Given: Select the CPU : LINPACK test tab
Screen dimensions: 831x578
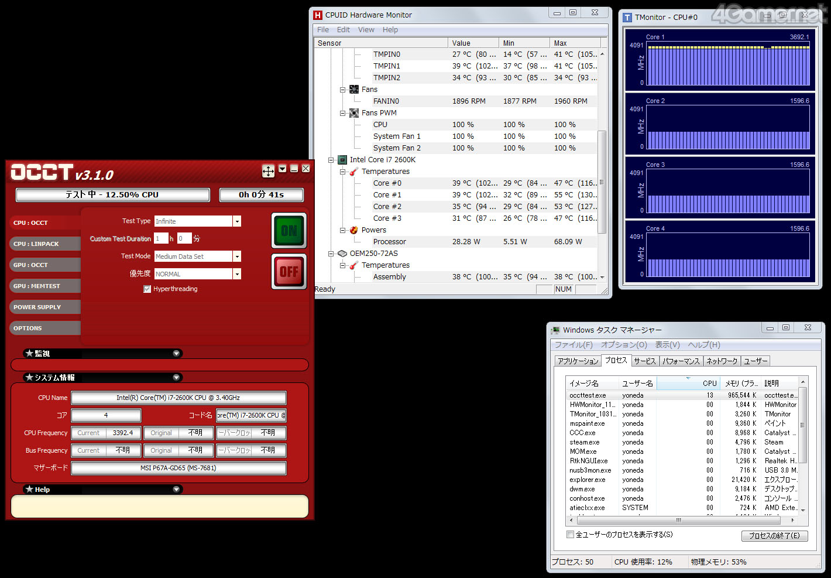Looking at the screenshot, I should tap(44, 244).
